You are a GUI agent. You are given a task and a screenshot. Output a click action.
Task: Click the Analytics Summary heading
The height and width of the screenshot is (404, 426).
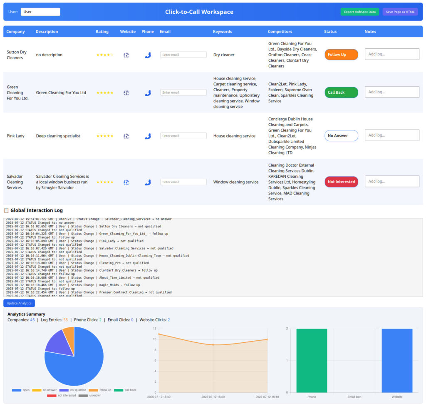coord(26,314)
